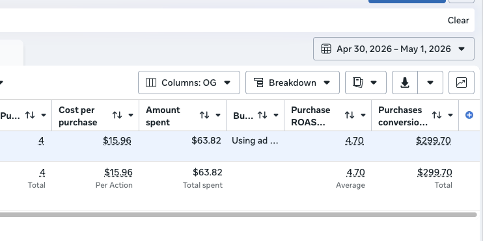Click Cost per purchase header text

77,116
